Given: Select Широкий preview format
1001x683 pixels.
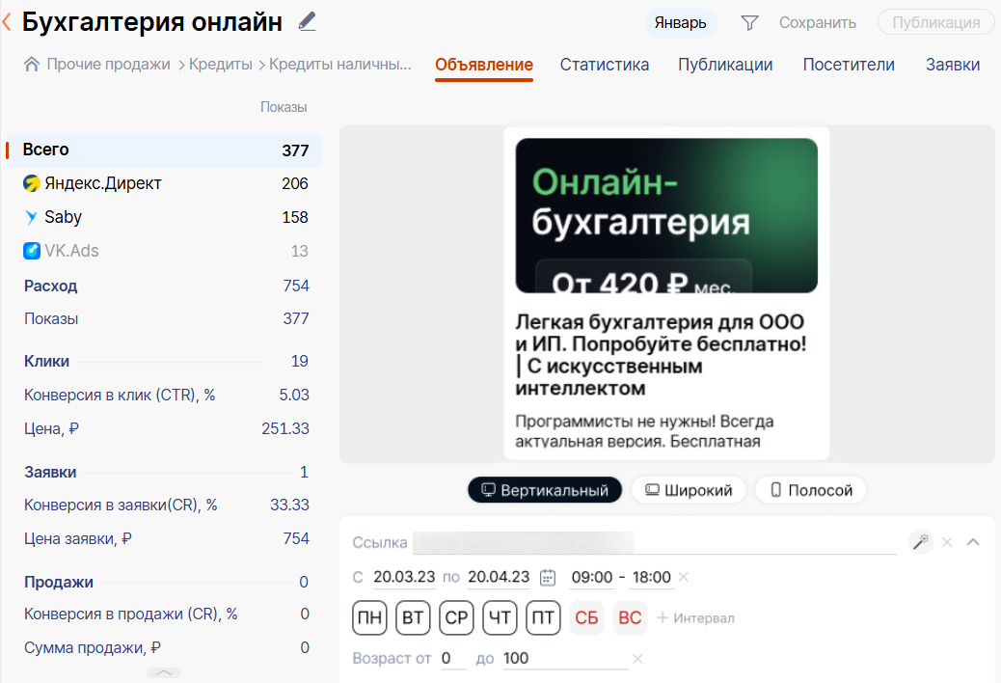Looking at the screenshot, I should click(x=689, y=490).
